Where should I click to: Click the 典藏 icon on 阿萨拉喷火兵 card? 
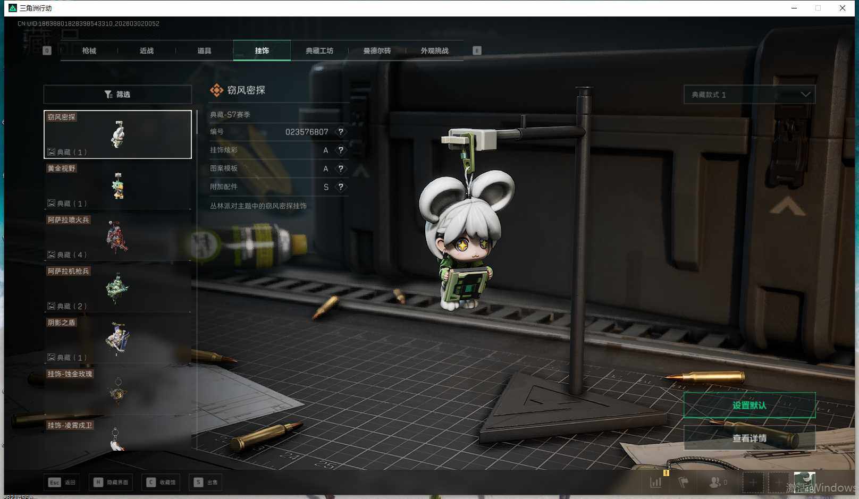tap(52, 255)
